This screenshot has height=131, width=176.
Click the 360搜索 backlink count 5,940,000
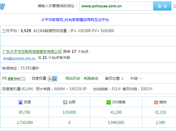point(116,123)
